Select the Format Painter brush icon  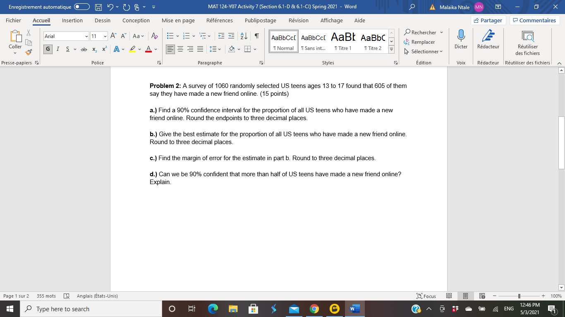coord(29,52)
